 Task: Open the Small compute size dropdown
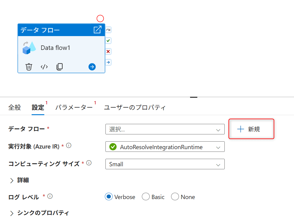(165, 164)
